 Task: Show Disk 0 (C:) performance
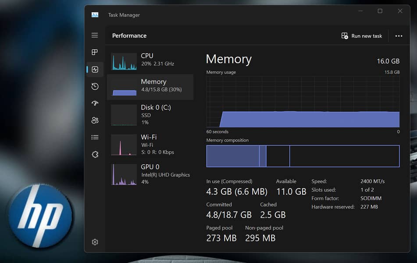tap(150, 115)
